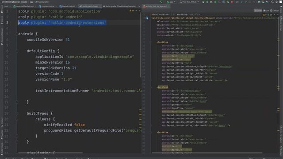Fold the buildTypes block at line 19
Image resolution: width=283 pixels, height=159 pixels.
17,114
